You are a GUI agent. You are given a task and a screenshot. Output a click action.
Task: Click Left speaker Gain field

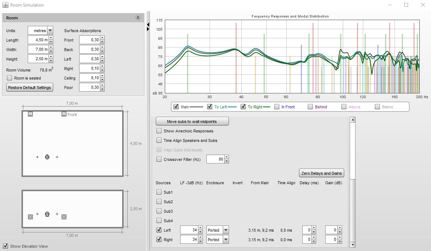coord(331,230)
